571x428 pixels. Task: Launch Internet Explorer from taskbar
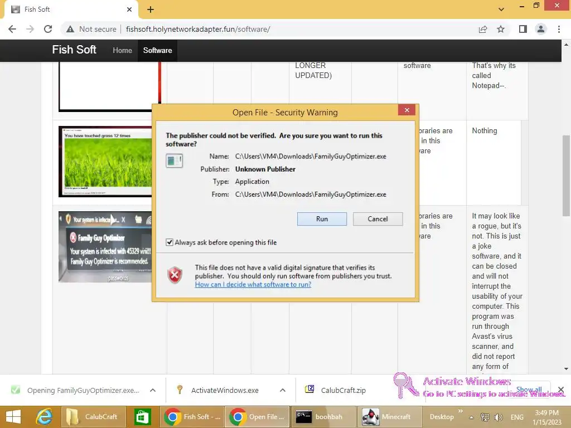45,417
